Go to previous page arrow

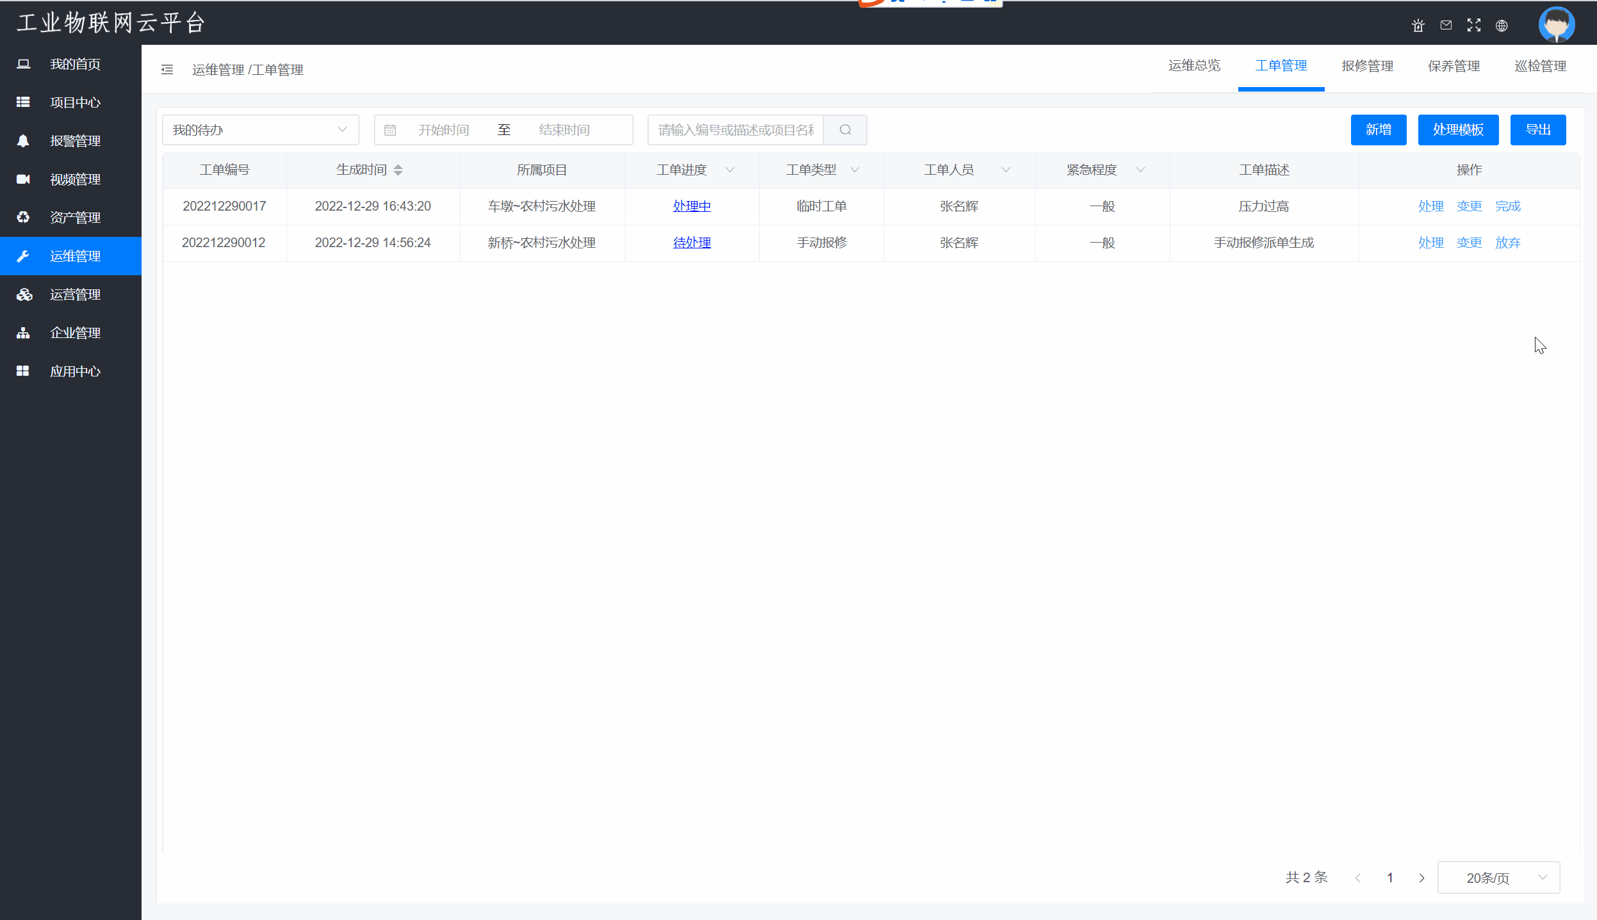1358,878
